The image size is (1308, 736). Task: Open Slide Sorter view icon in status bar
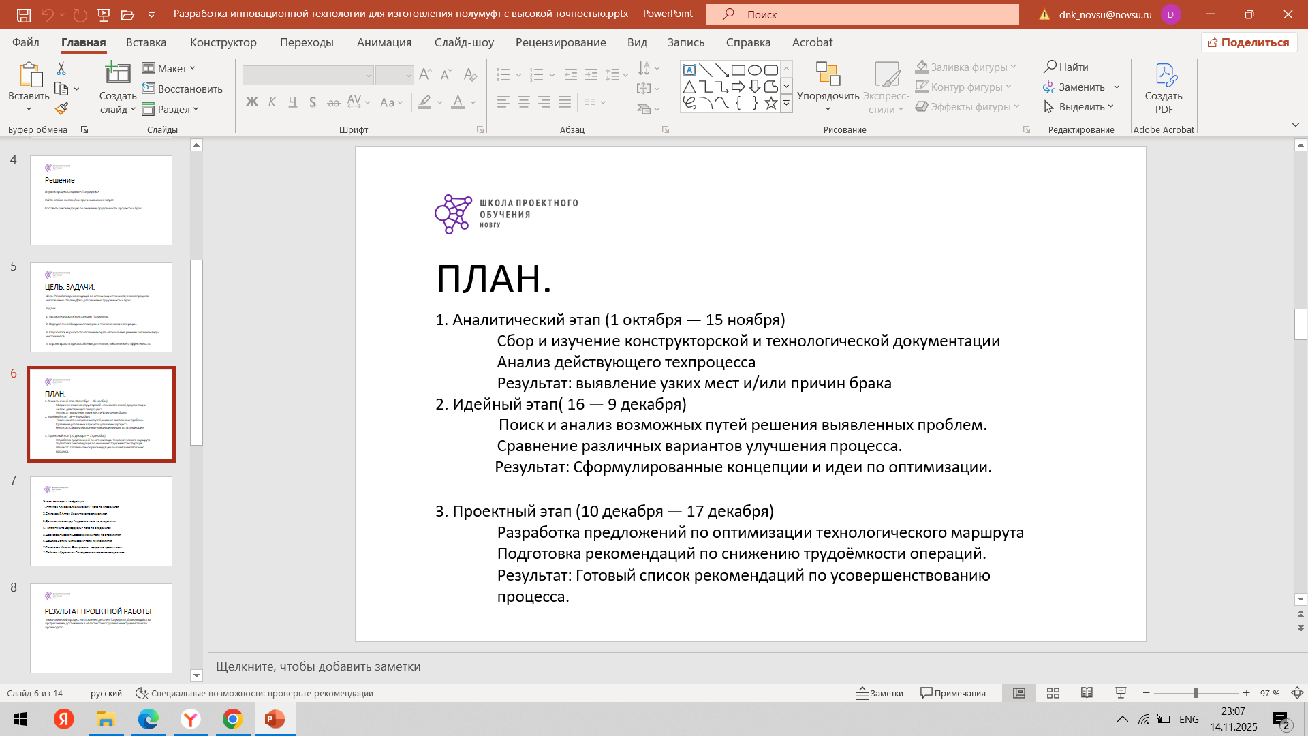(x=1053, y=693)
